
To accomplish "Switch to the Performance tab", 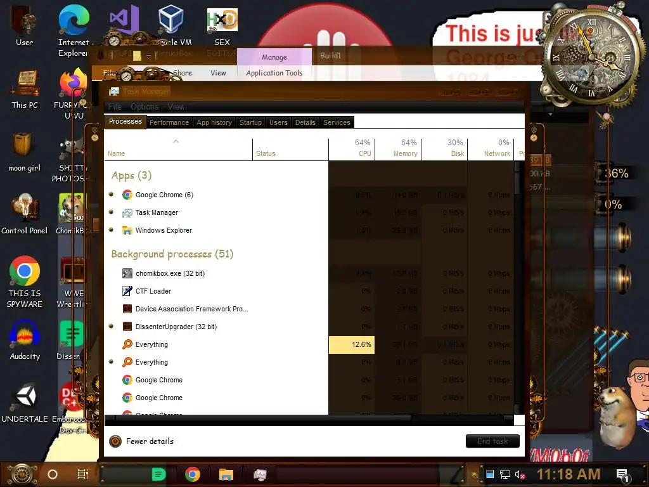I will [169, 122].
